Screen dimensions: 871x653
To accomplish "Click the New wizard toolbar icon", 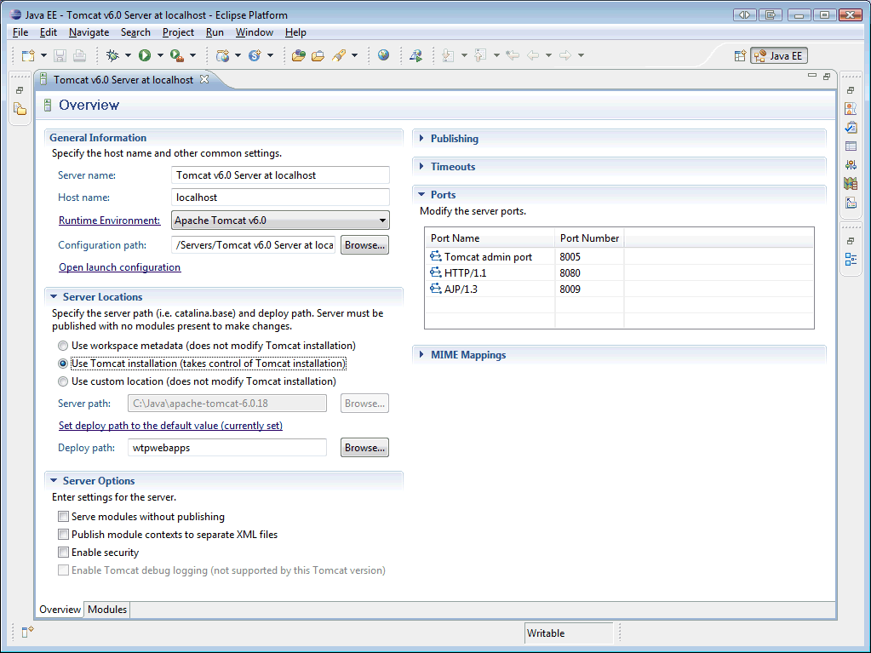I will pyautogui.click(x=28, y=55).
